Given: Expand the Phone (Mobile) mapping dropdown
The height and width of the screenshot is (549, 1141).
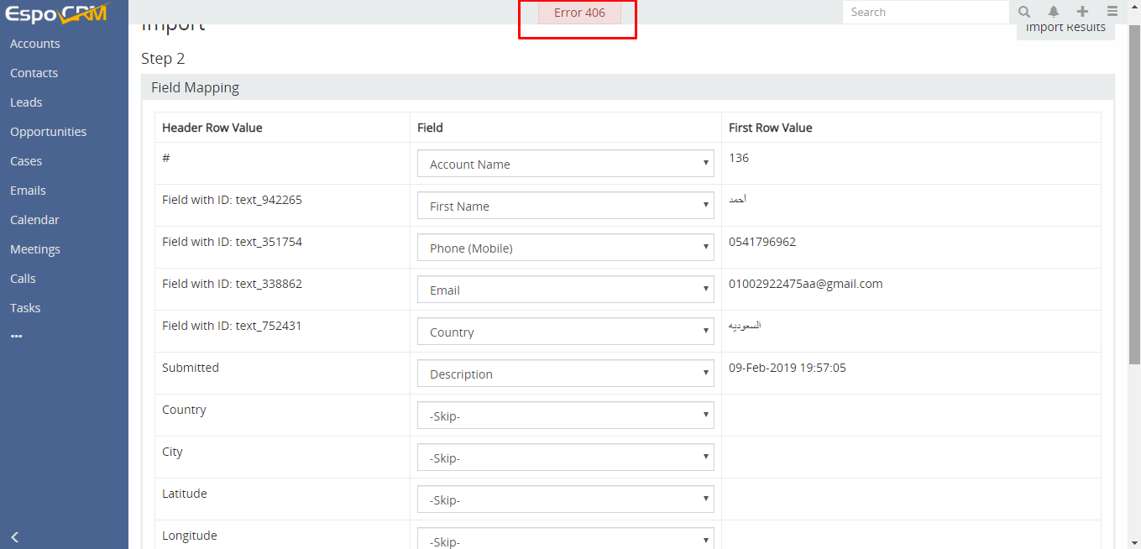Looking at the screenshot, I should click(565, 248).
